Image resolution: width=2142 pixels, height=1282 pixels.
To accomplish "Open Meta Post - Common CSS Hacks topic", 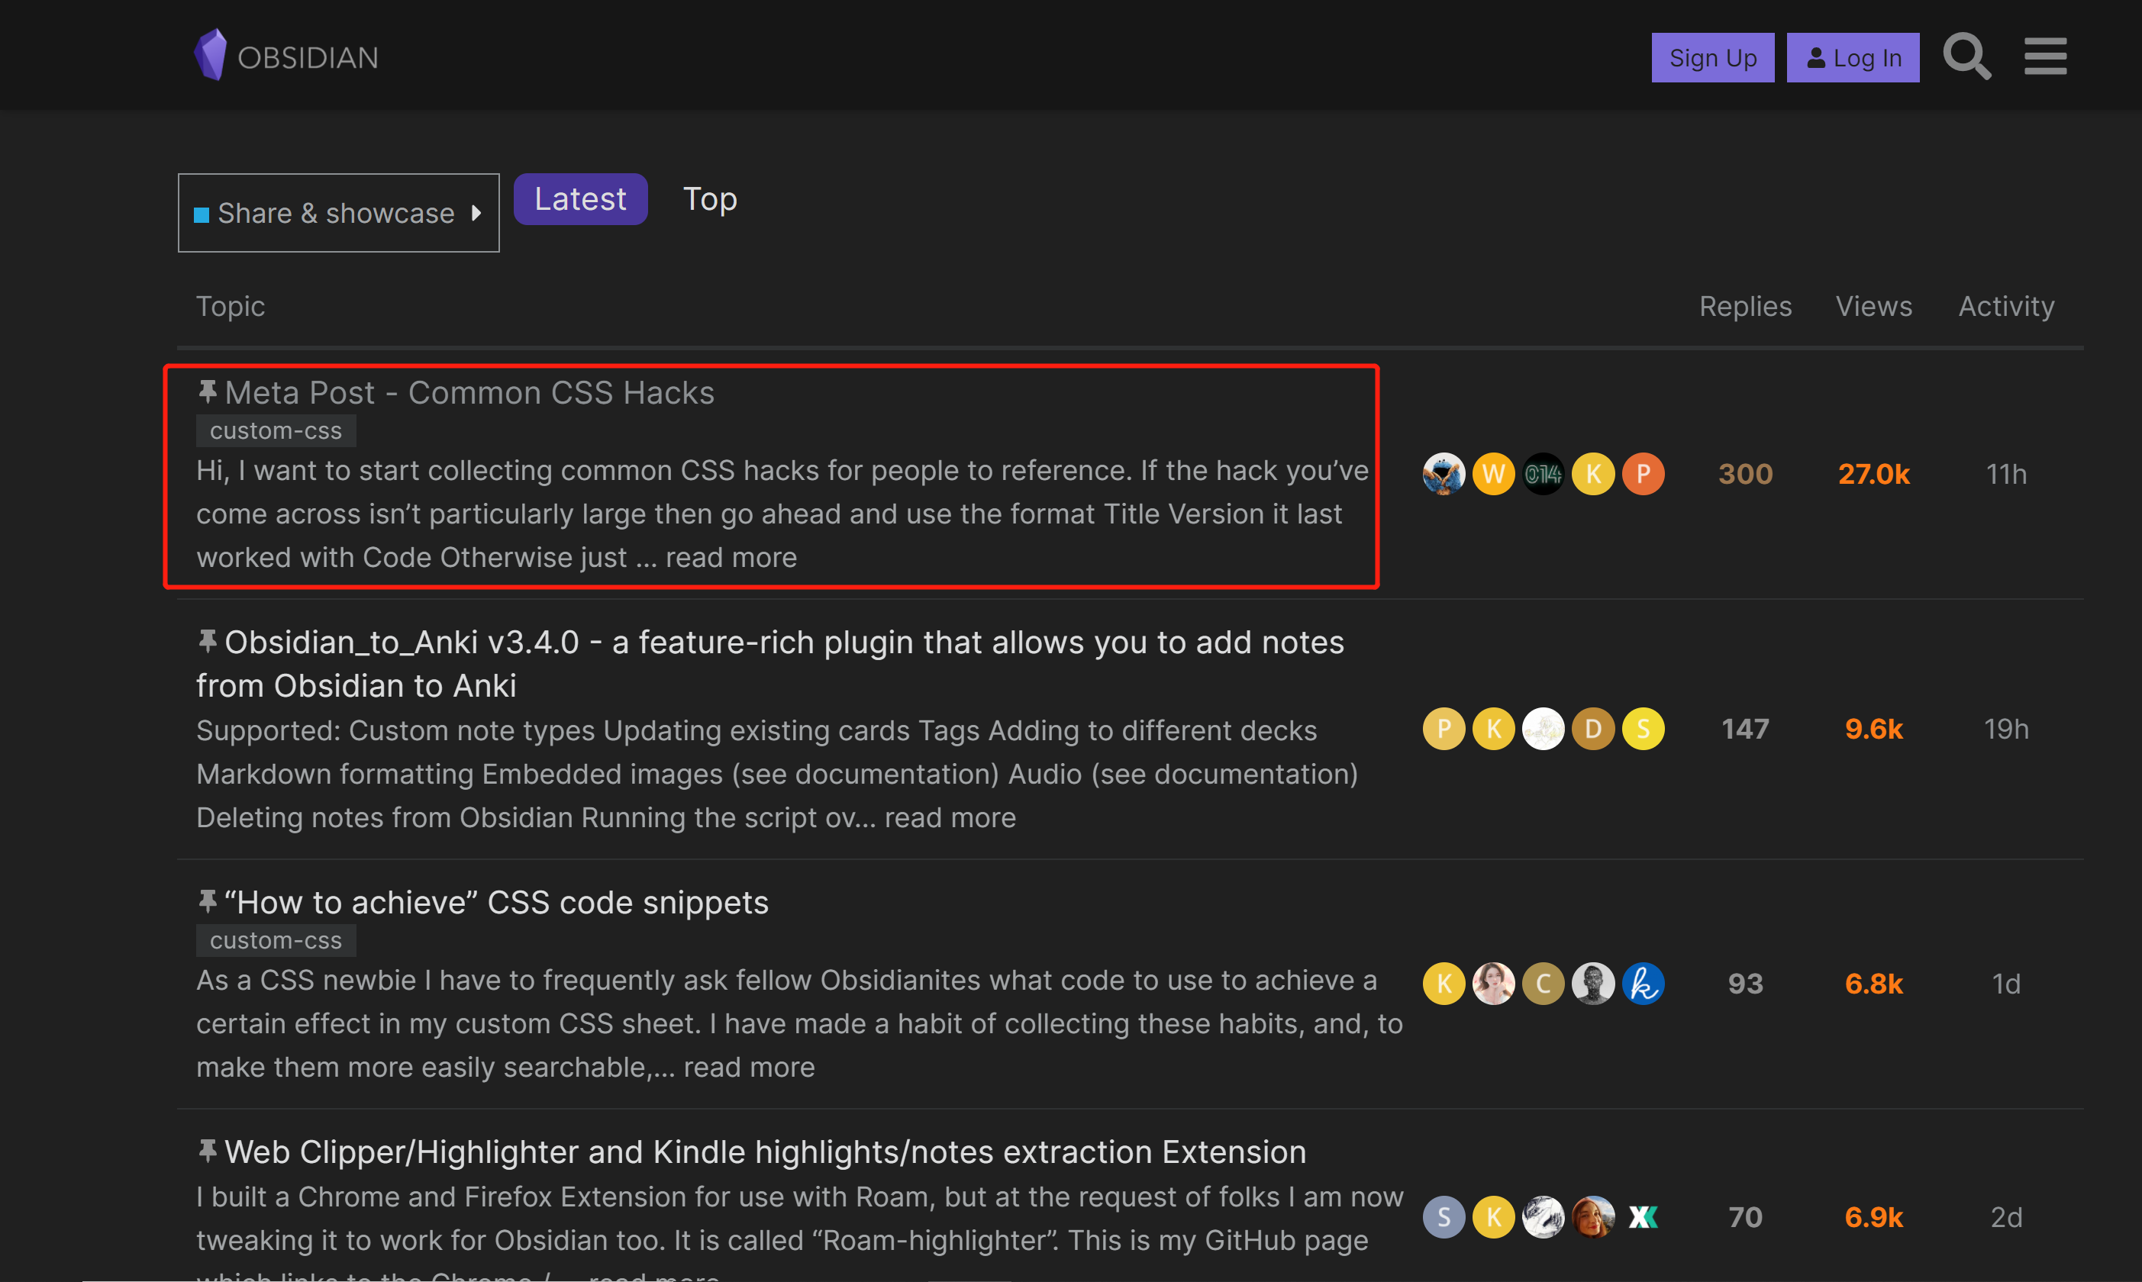I will 469,392.
